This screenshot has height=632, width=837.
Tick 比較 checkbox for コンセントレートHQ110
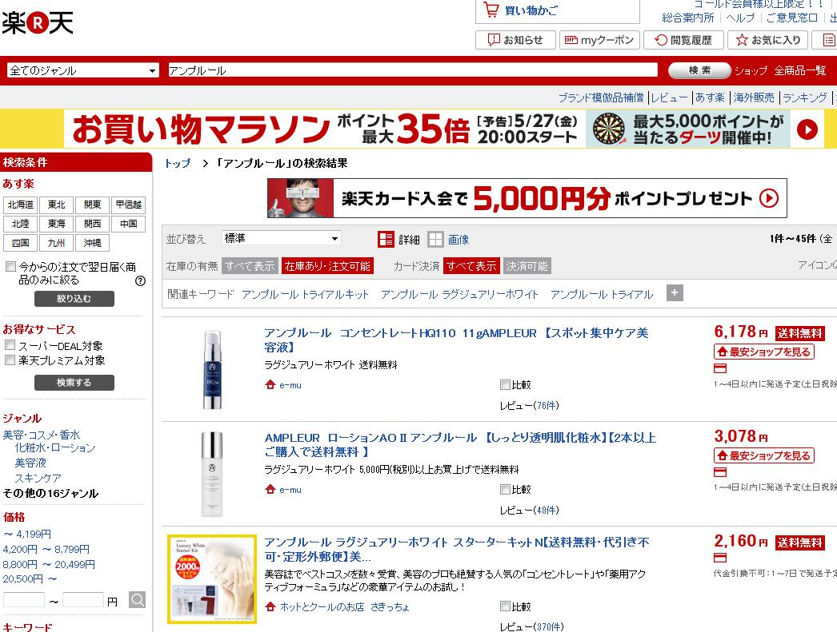(x=505, y=385)
